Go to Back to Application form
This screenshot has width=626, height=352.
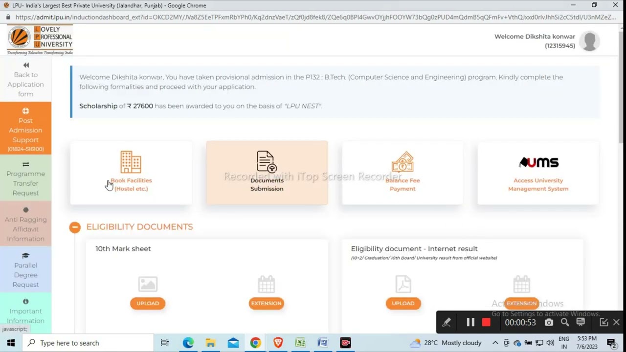(x=25, y=80)
